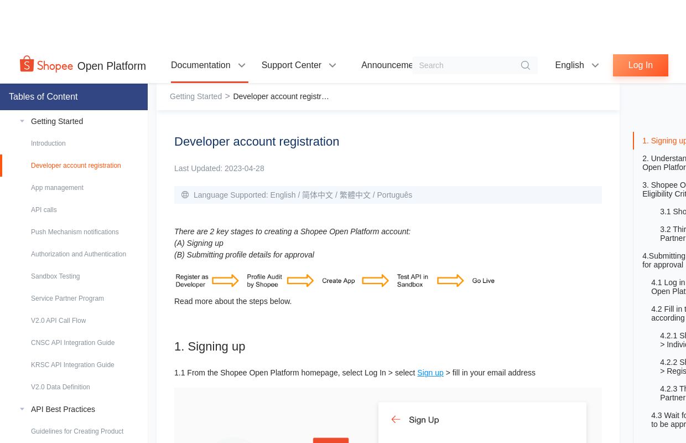This screenshot has width=686, height=443.
Task: Jump to 3. Shopee Eligibility Criteria anchor
Action: coord(664,189)
